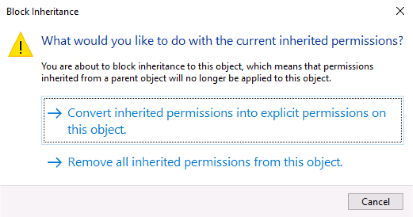The image size is (413, 217).
Task: Click the yellow warning triangle icon
Action: (x=21, y=45)
